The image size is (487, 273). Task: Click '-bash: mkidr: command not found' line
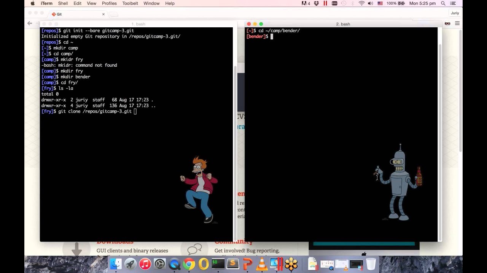coord(79,65)
